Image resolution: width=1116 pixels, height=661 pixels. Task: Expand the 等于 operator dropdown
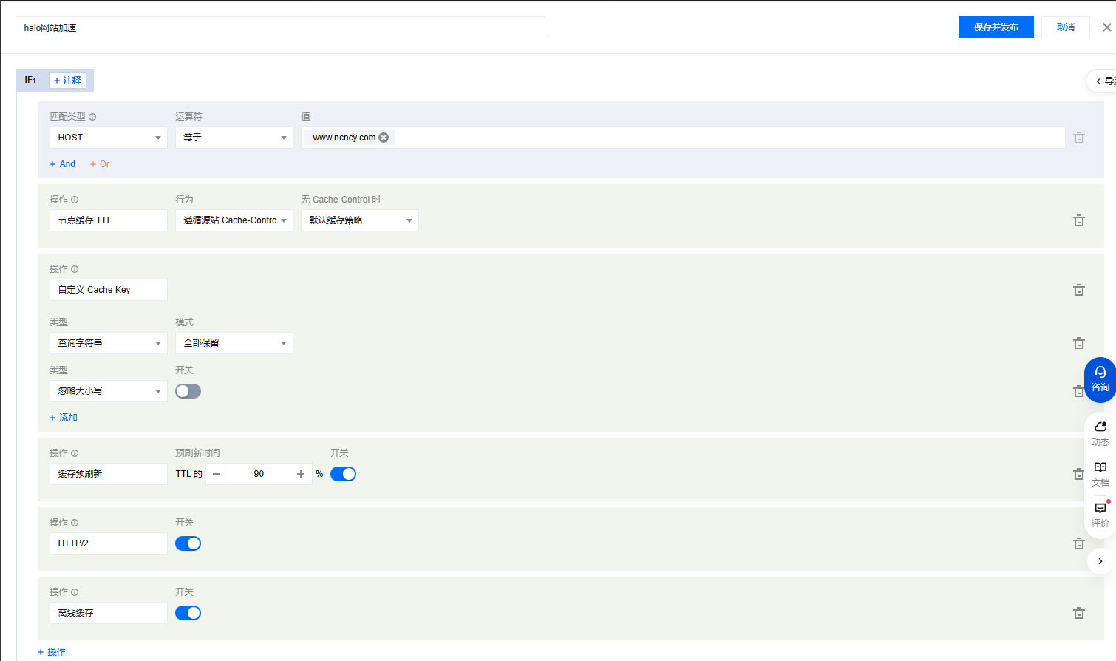234,138
